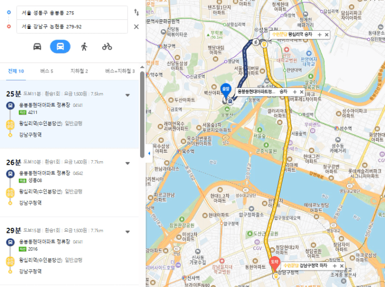Screen dimensions: 385x287
Task: Open the 전체 10 tab
Action: tap(16, 71)
